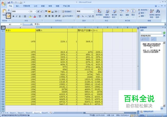
Task: Delete cells using the 删除 button
Action: coord(127,13)
